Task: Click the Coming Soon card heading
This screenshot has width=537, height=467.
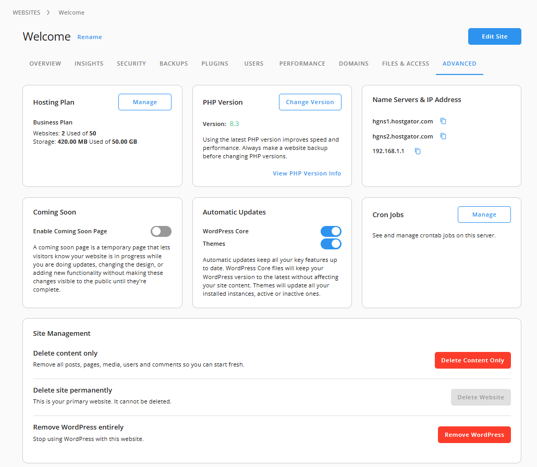Action: (54, 212)
